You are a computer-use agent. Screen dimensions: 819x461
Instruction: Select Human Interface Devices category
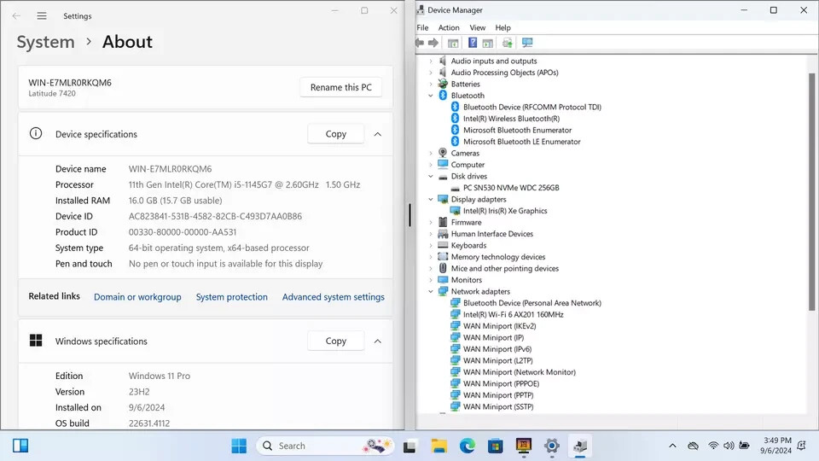tap(492, 234)
